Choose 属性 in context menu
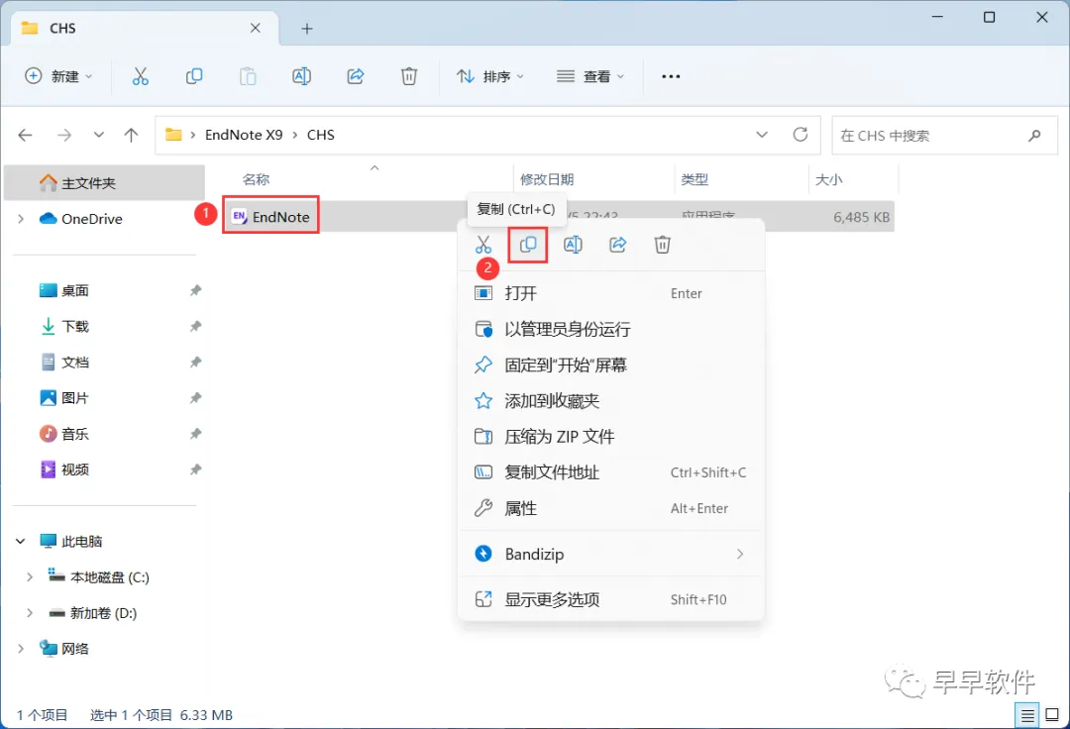The width and height of the screenshot is (1070, 729). coord(610,508)
